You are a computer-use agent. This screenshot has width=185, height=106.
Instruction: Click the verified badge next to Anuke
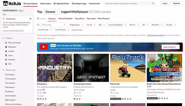coord(44,90)
